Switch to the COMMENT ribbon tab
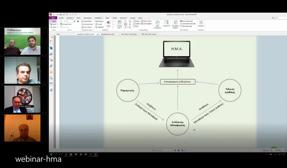This screenshot has width=287, height=168. (x=98, y=18)
